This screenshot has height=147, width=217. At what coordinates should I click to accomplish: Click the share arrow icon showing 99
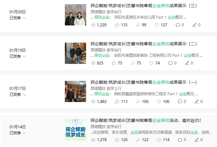click(138, 25)
